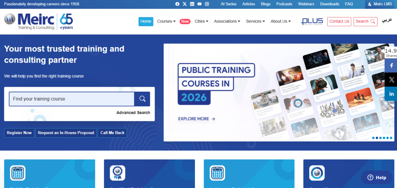Share page via the side LinkedIn button
The height and width of the screenshot is (188, 397).
pyautogui.click(x=391, y=94)
